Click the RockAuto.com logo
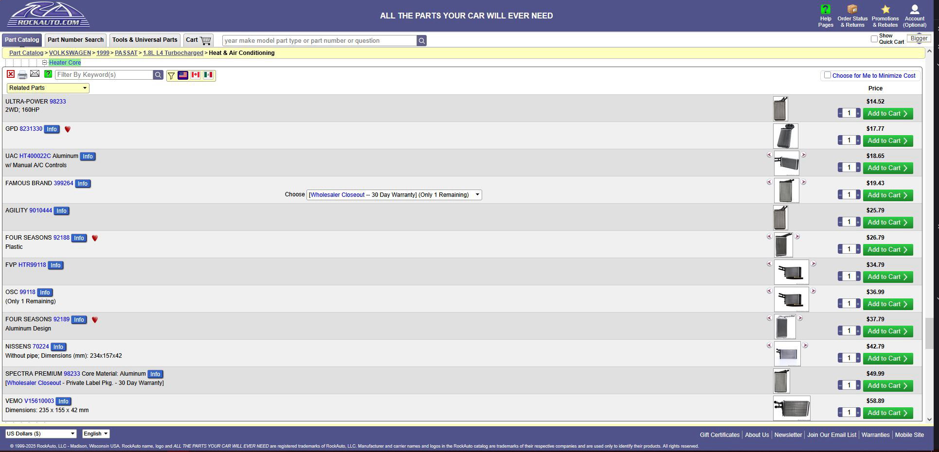Viewport: 939px width, 452px height. [x=49, y=15]
